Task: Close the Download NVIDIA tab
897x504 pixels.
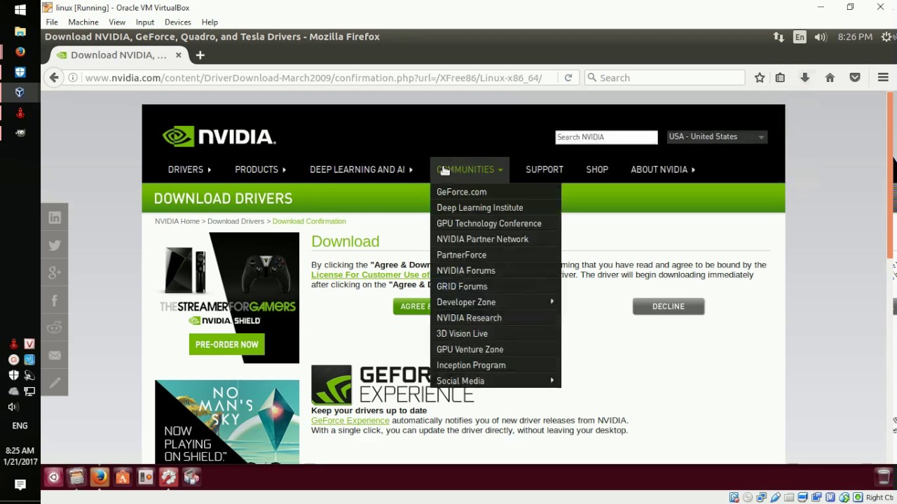Action: click(x=179, y=55)
